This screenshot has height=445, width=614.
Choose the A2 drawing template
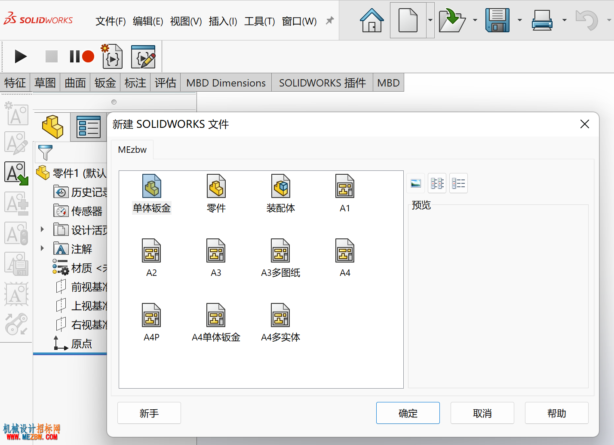point(151,258)
